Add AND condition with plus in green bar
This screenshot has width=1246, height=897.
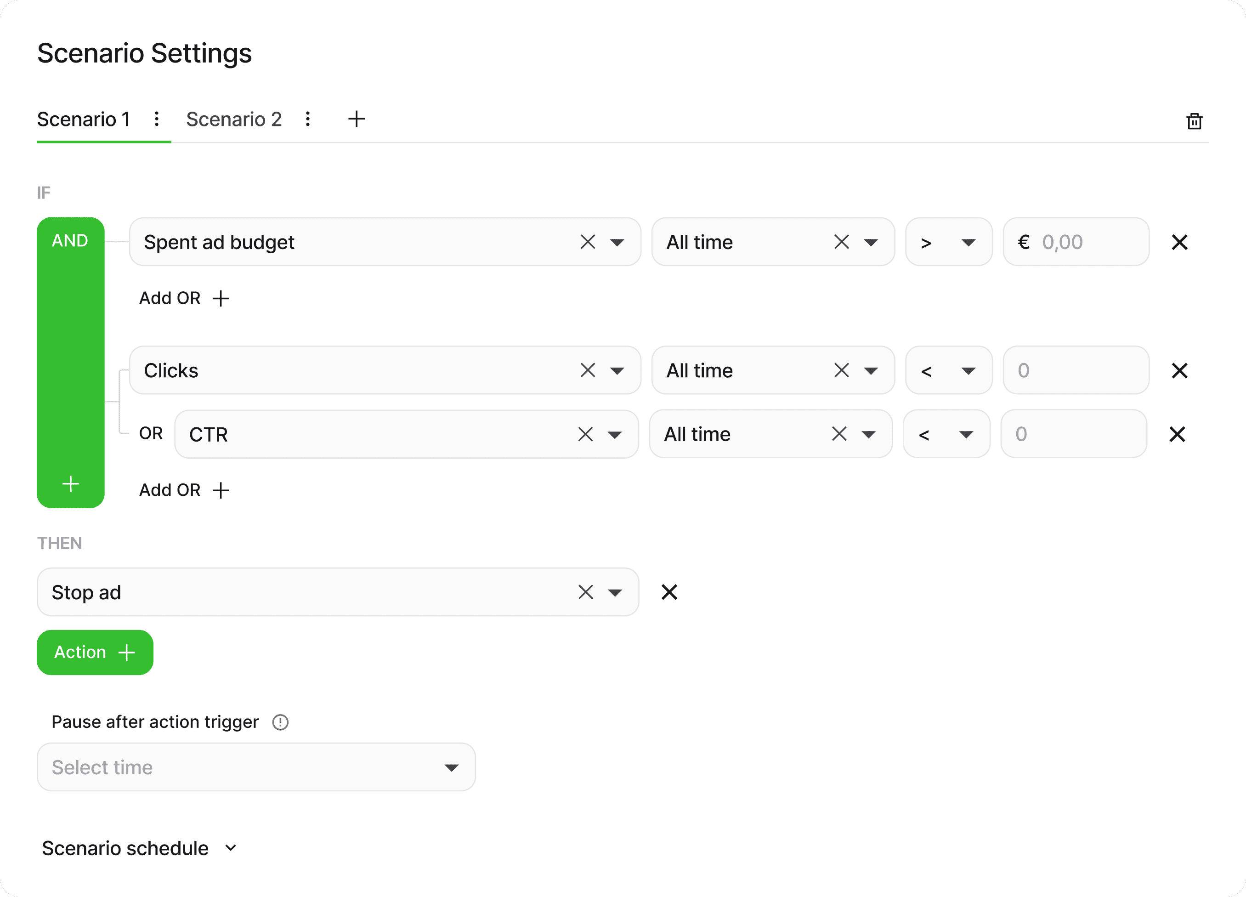point(70,484)
